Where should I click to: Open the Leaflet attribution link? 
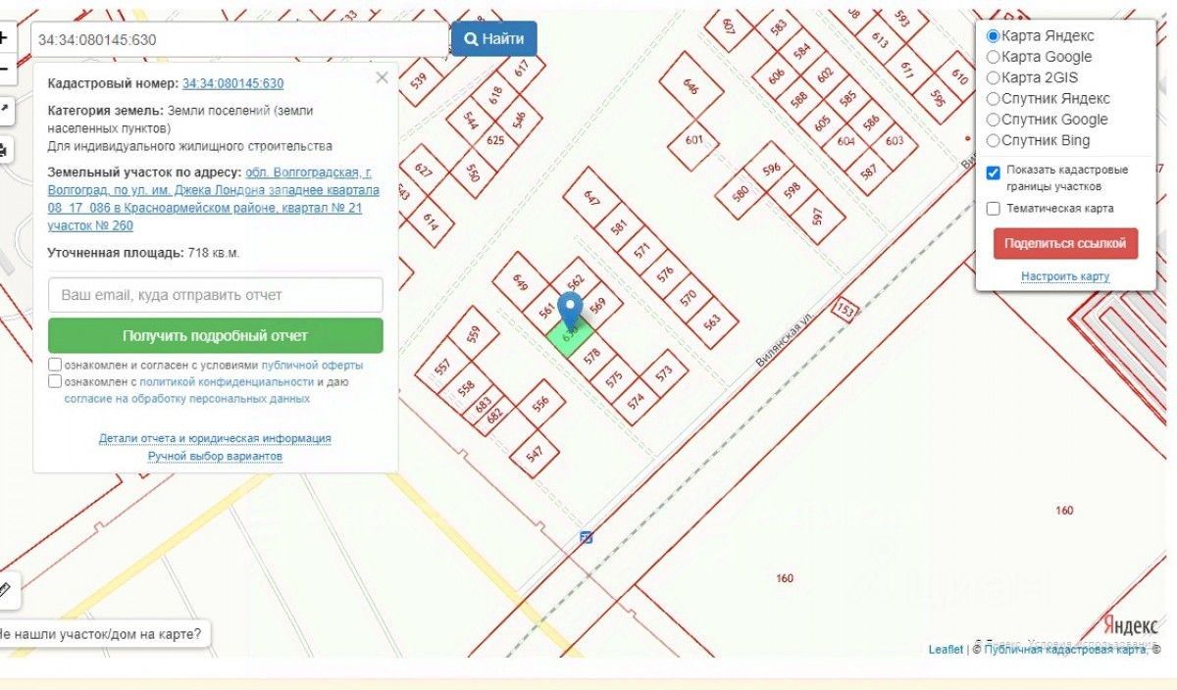coord(946,650)
